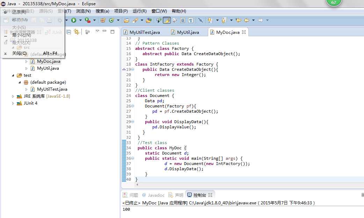Toggle Show Whitespace Characters pilcrow button
This screenshot has height=218, width=364.
[x=191, y=21]
